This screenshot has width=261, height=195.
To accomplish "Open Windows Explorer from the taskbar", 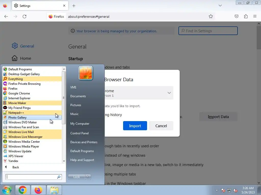I will 54,190.
